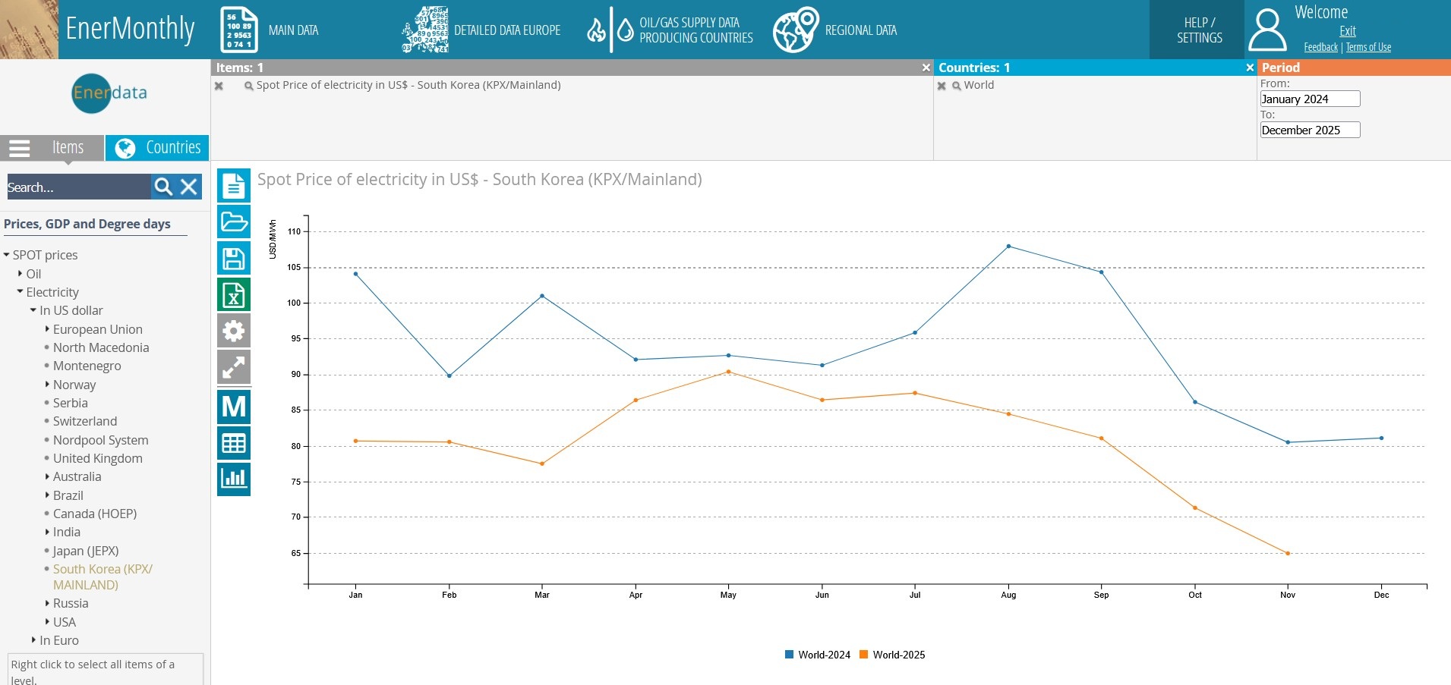Open the Terms of Use link
The width and height of the screenshot is (1451, 685).
[1367, 47]
